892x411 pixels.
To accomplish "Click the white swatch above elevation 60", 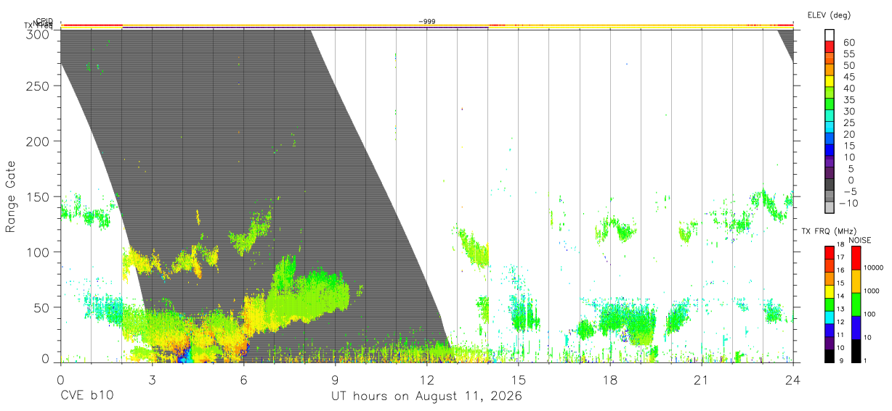I will 830,36.
